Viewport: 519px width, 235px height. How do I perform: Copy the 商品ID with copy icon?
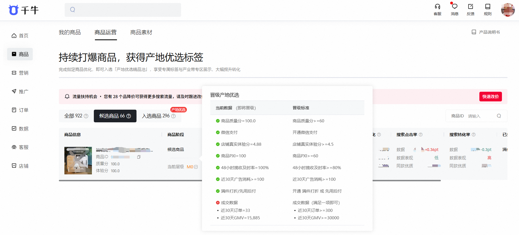coord(139,157)
